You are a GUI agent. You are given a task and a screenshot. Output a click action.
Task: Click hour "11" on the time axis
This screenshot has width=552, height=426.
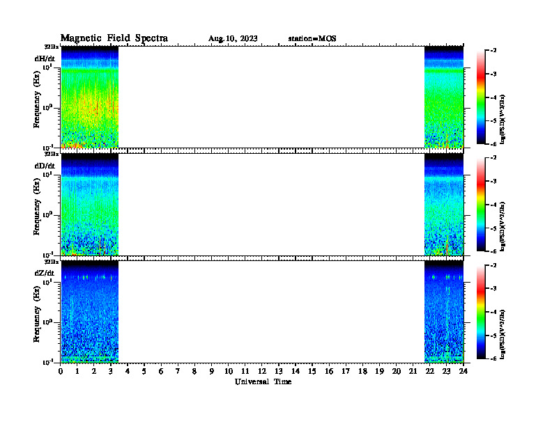(245, 371)
